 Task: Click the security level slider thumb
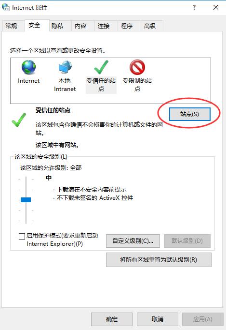pyautogui.click(x=26, y=200)
